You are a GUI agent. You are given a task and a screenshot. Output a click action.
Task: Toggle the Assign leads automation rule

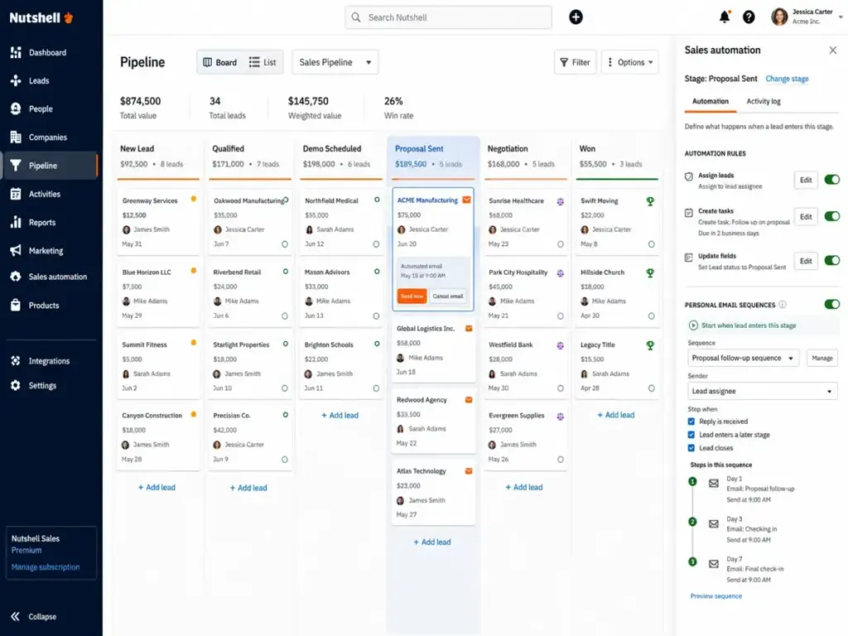(831, 180)
